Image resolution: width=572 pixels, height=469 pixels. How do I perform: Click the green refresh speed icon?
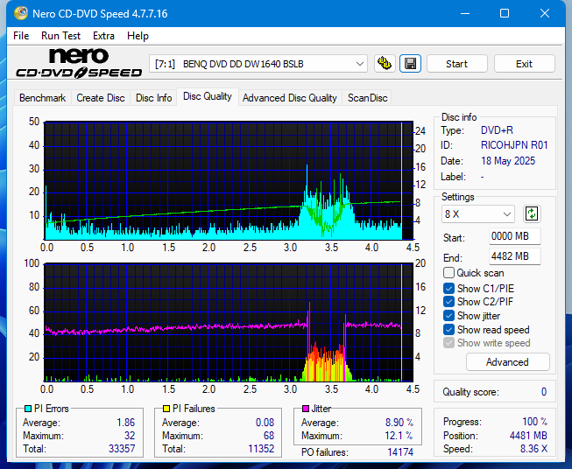pos(531,213)
